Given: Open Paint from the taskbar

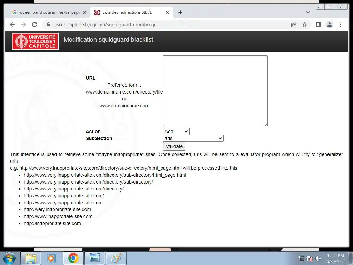Looking at the screenshot, I should (116, 258).
